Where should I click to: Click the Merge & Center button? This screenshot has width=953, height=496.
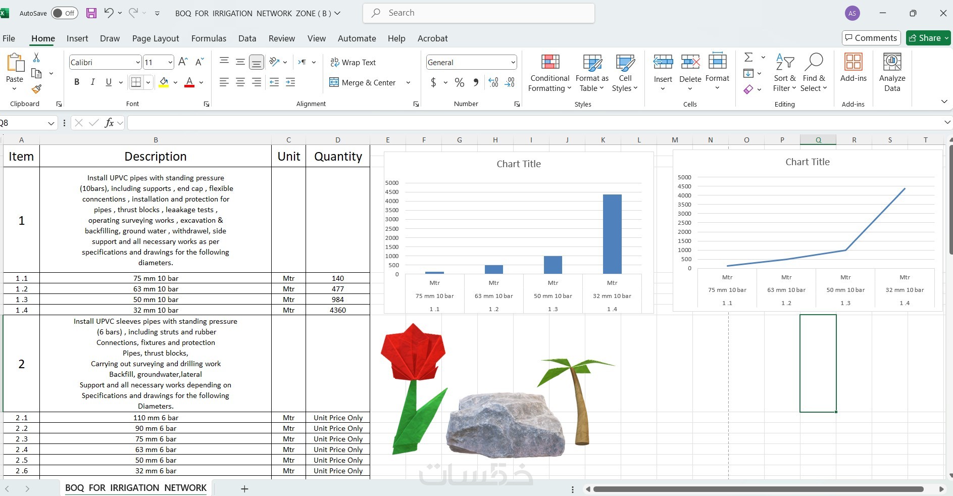click(363, 82)
